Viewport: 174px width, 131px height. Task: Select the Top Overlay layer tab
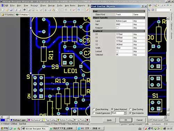pos(49,120)
